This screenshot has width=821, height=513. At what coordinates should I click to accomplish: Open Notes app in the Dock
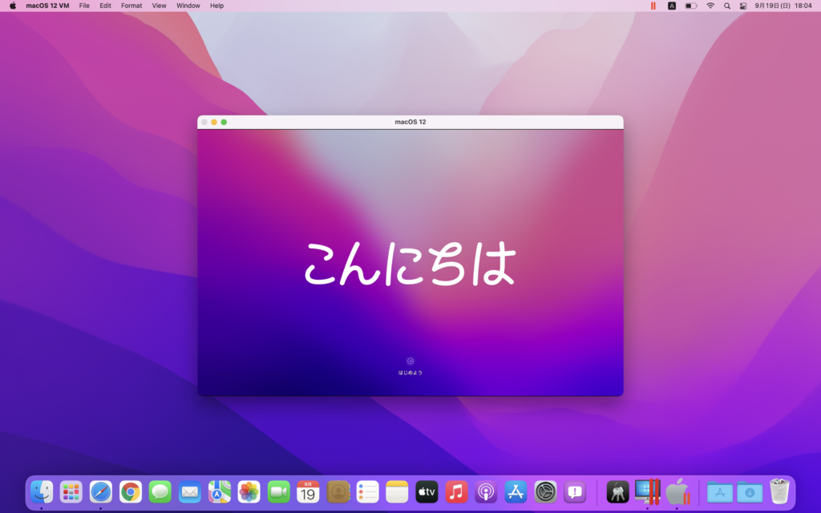tap(397, 492)
